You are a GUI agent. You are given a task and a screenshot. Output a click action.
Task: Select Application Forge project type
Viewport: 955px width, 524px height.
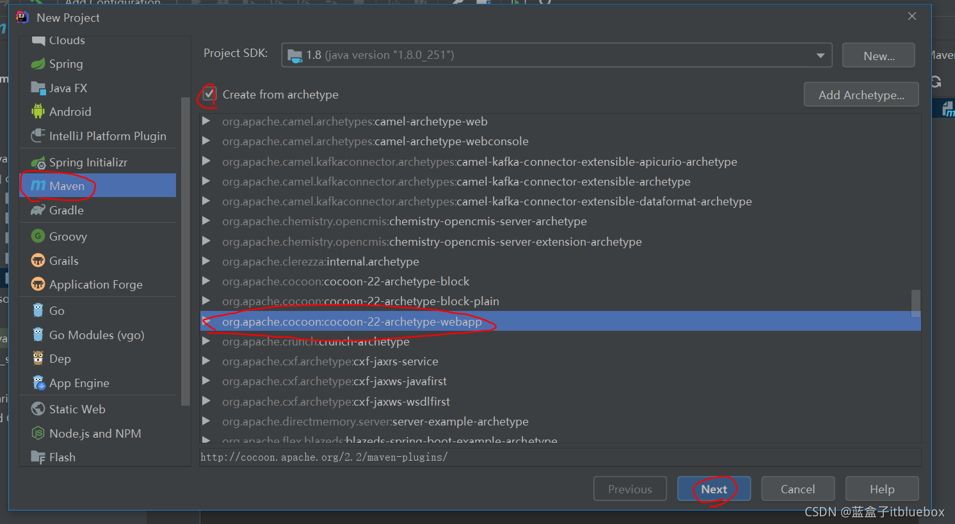99,285
